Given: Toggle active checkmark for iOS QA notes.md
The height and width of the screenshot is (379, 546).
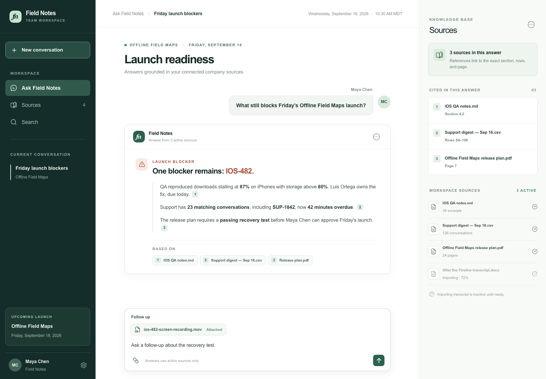Looking at the screenshot, I should tap(535, 207).
